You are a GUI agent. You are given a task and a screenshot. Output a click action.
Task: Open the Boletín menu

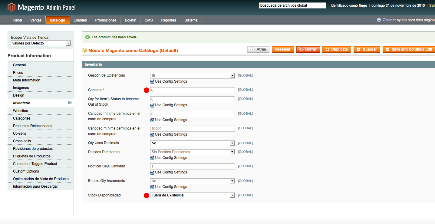pyautogui.click(x=130, y=20)
